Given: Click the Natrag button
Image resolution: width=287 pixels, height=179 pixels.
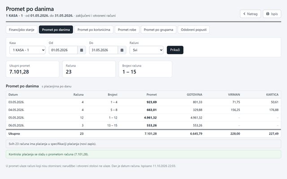Looking at the screenshot, I should point(250,14).
